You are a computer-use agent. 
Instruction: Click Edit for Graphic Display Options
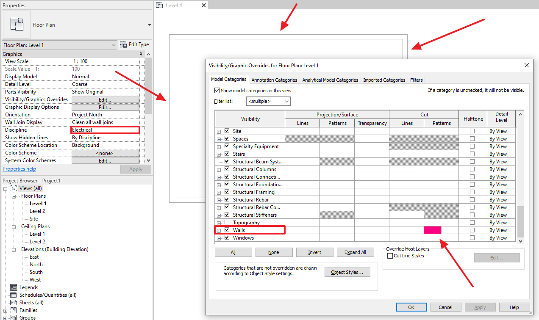(x=105, y=107)
